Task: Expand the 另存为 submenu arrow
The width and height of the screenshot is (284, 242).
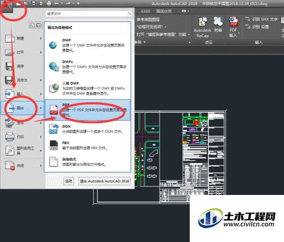Action: [x=41, y=80]
